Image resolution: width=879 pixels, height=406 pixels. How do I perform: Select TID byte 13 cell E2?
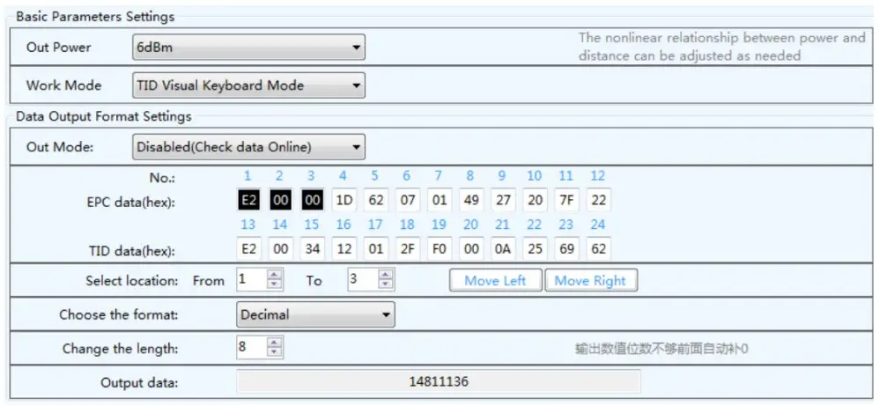click(248, 248)
